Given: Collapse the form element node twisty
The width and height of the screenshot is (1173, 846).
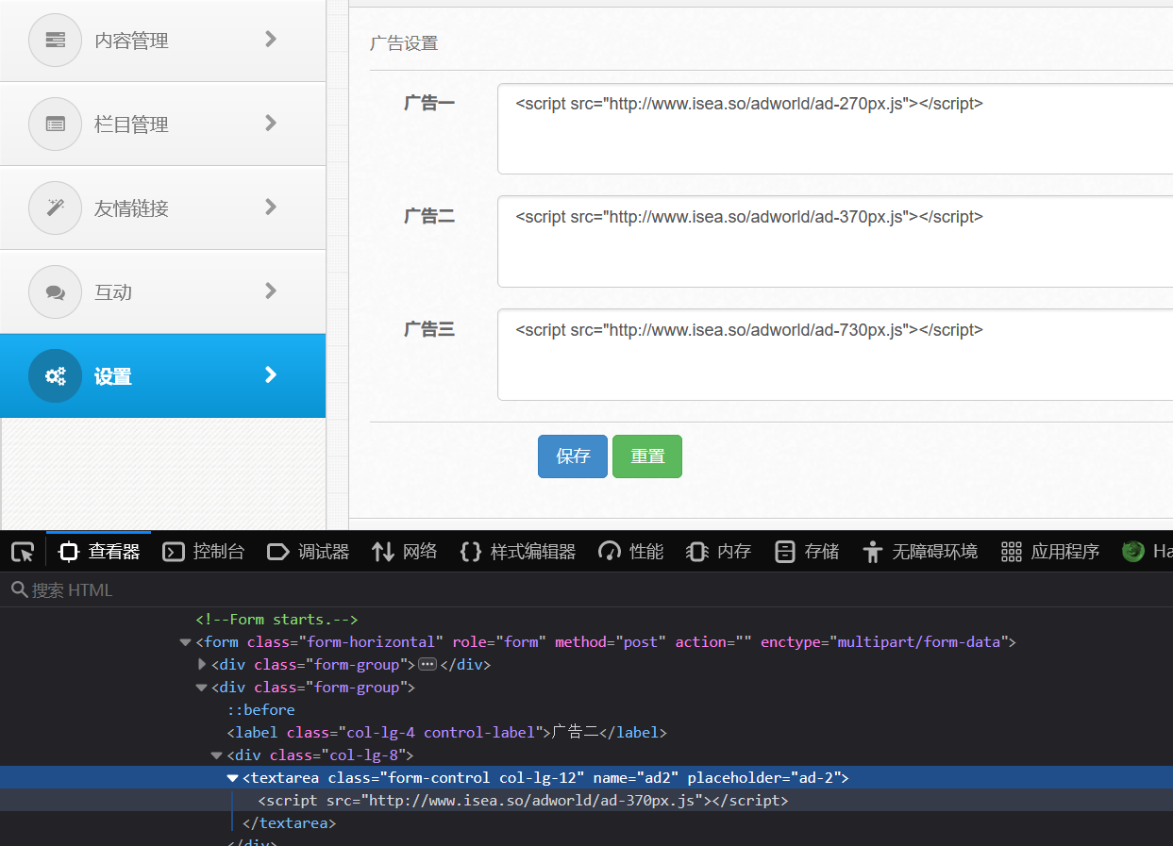Looking at the screenshot, I should coord(185,642).
